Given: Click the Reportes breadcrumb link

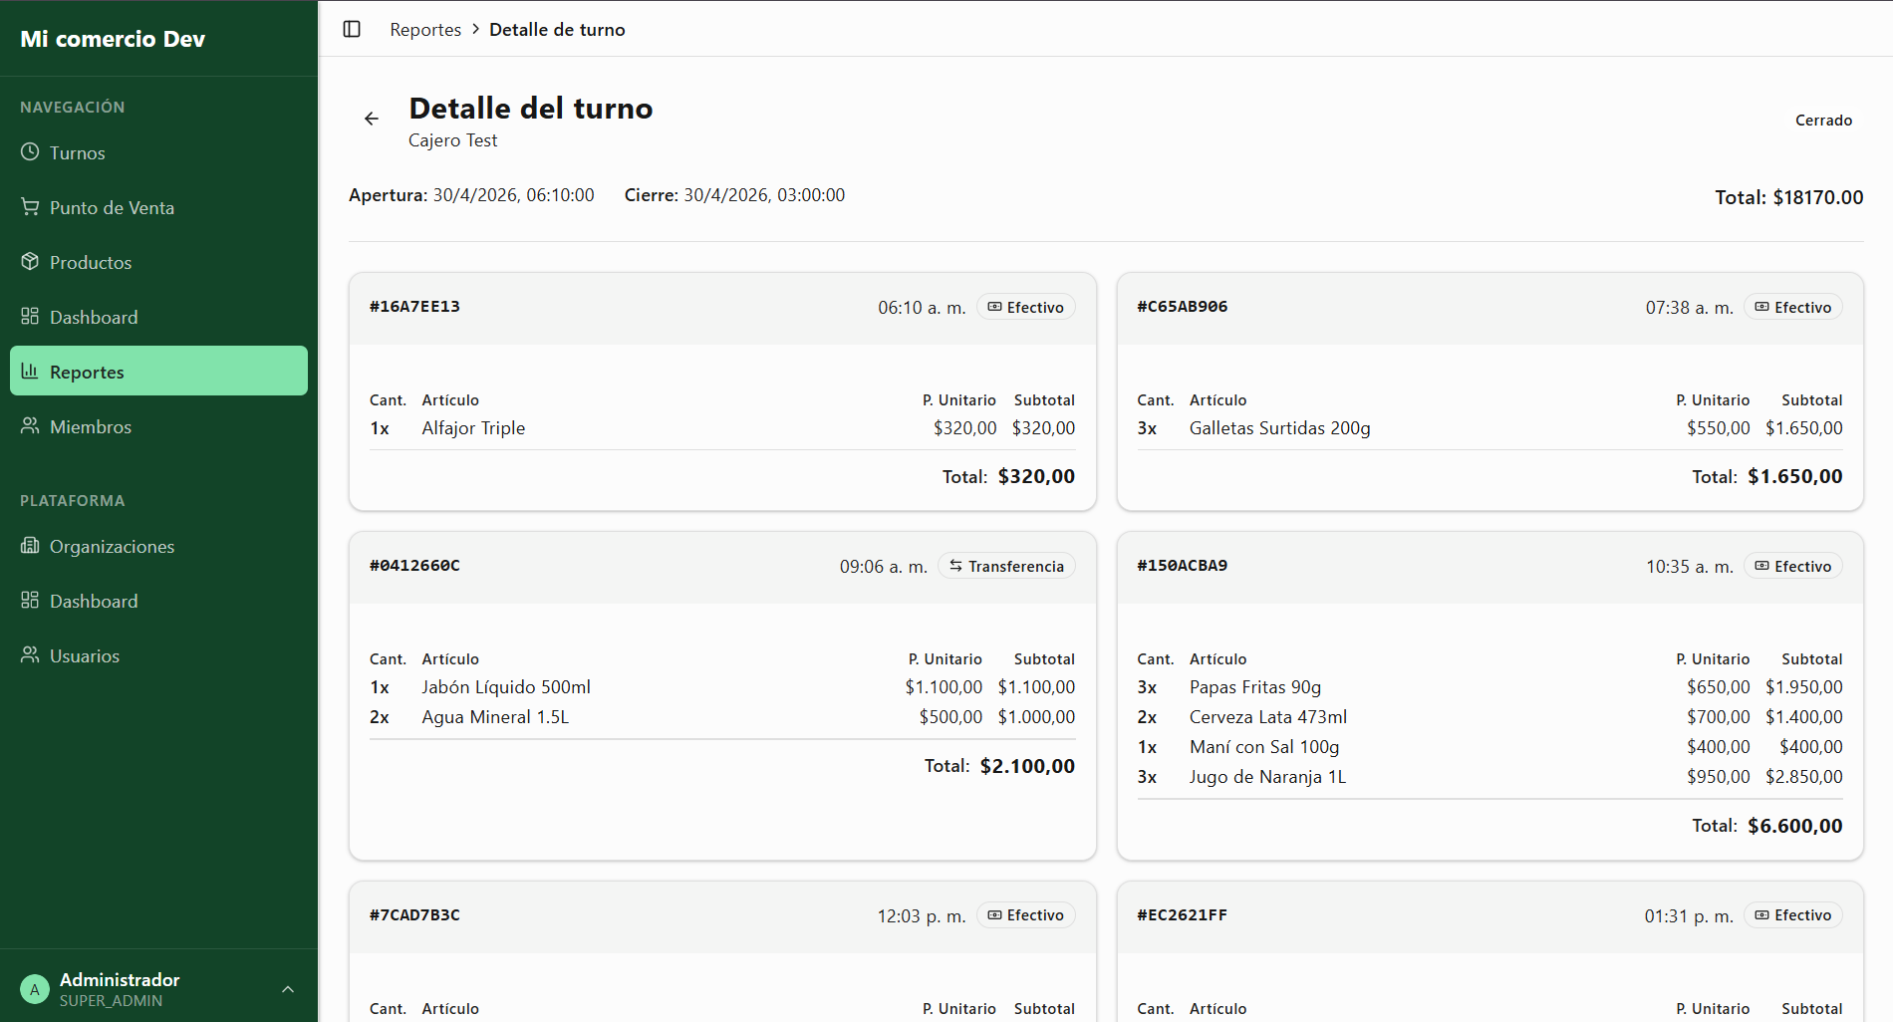Looking at the screenshot, I should [425, 30].
